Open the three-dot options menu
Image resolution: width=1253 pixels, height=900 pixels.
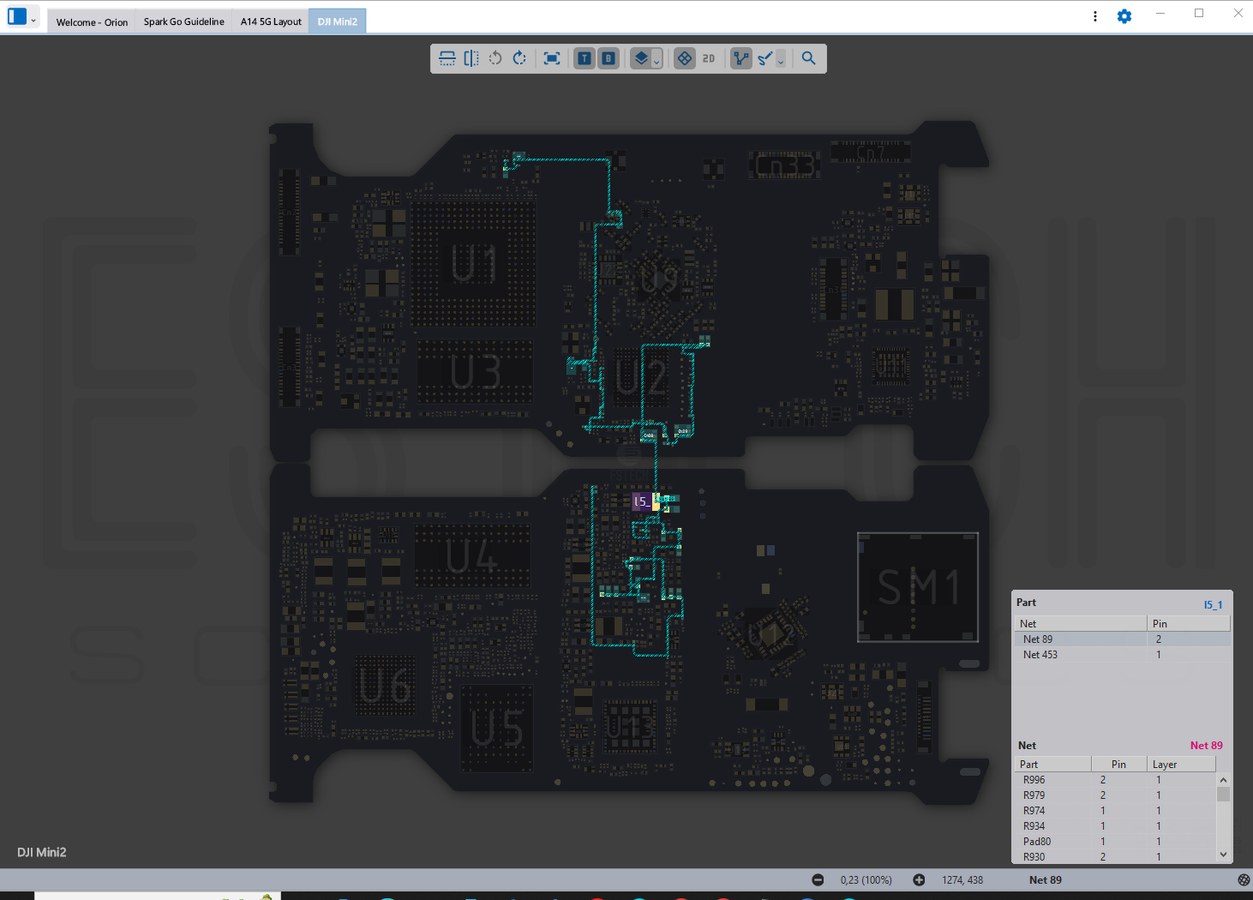point(1095,16)
